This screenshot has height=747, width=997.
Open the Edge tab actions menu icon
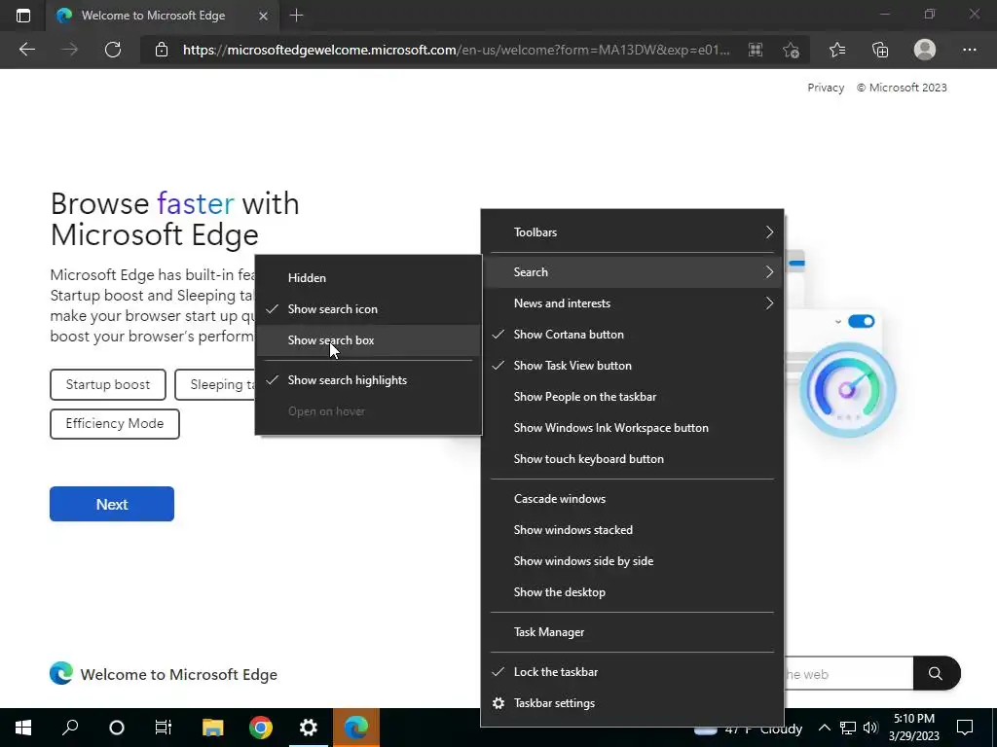click(x=23, y=16)
